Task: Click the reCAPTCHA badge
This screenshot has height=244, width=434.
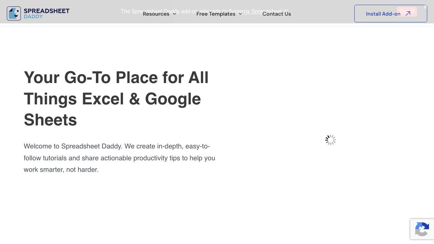Action: click(x=422, y=229)
